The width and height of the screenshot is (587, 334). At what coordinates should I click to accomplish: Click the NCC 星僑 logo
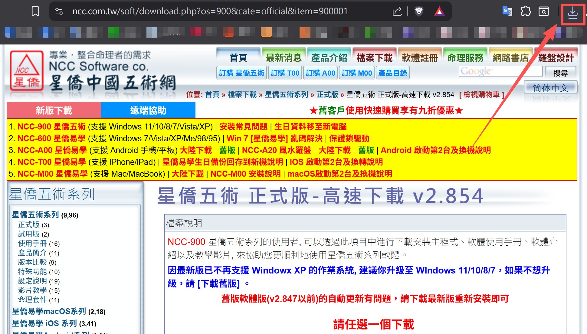(x=27, y=71)
